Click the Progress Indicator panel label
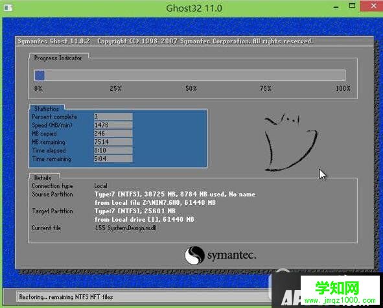383x308 pixels. (58, 58)
